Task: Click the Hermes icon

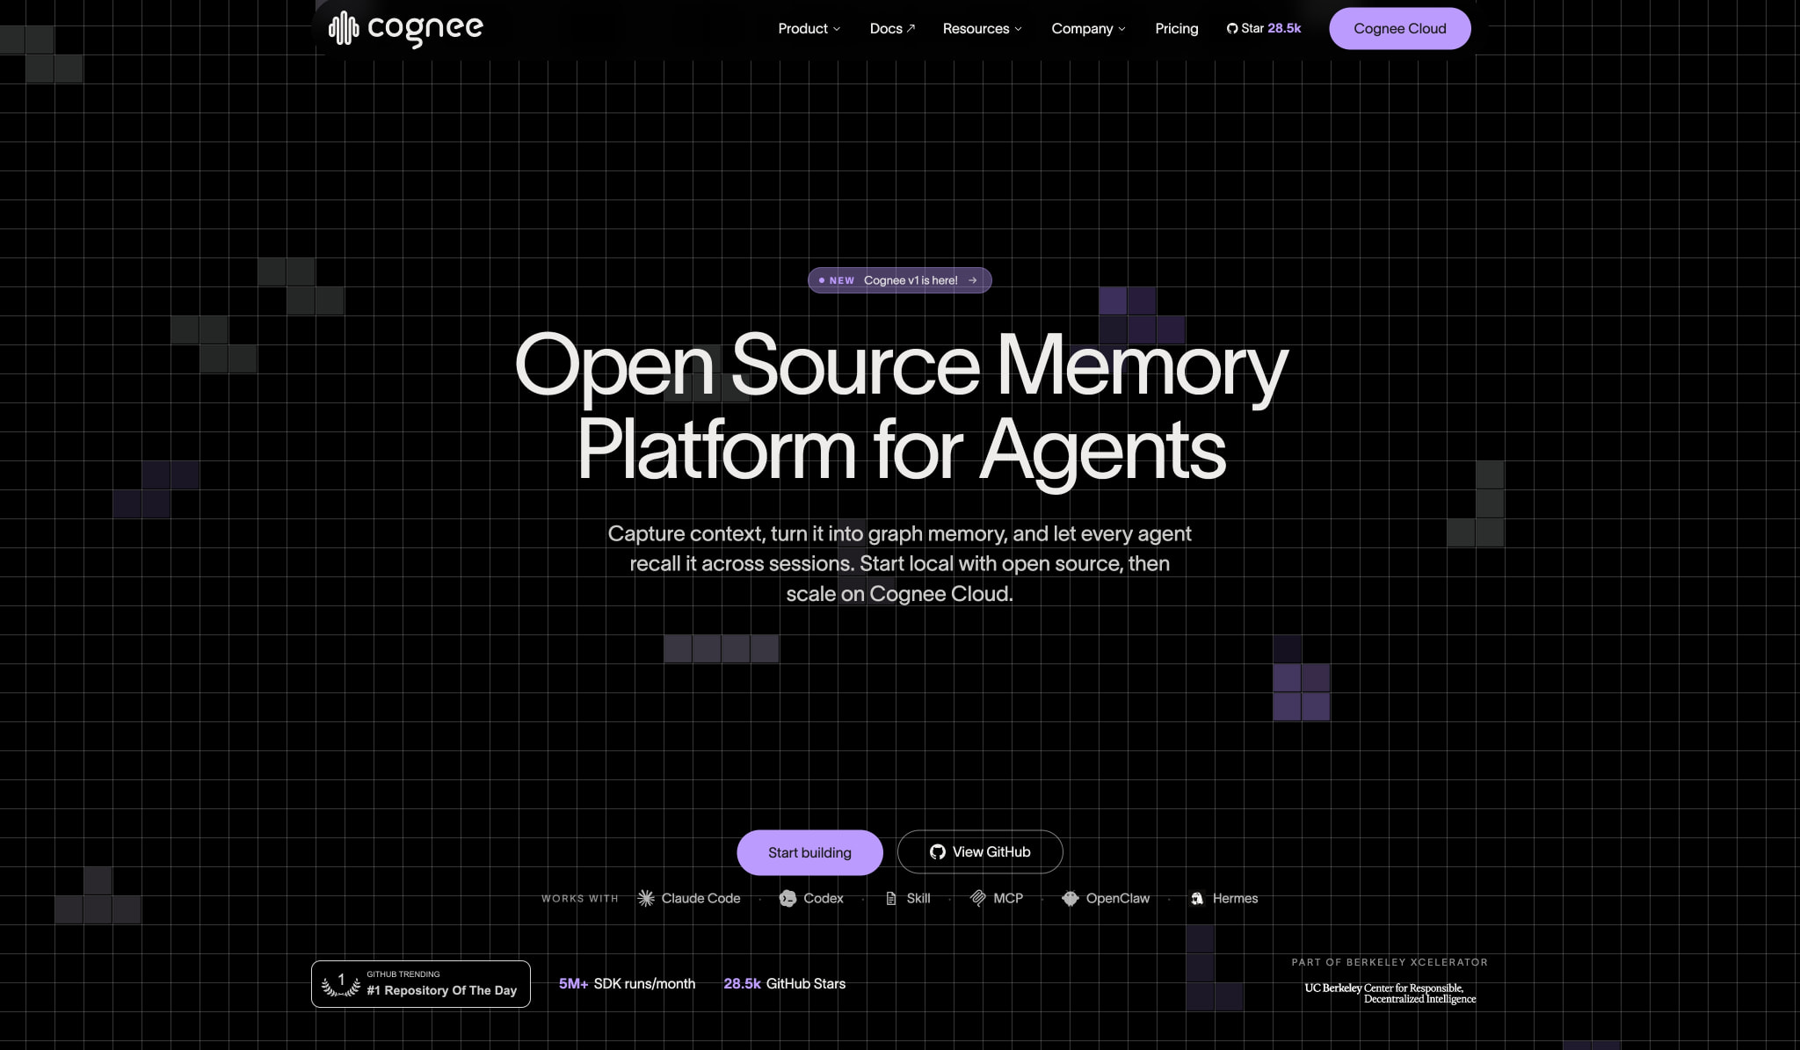Action: [x=1197, y=898]
